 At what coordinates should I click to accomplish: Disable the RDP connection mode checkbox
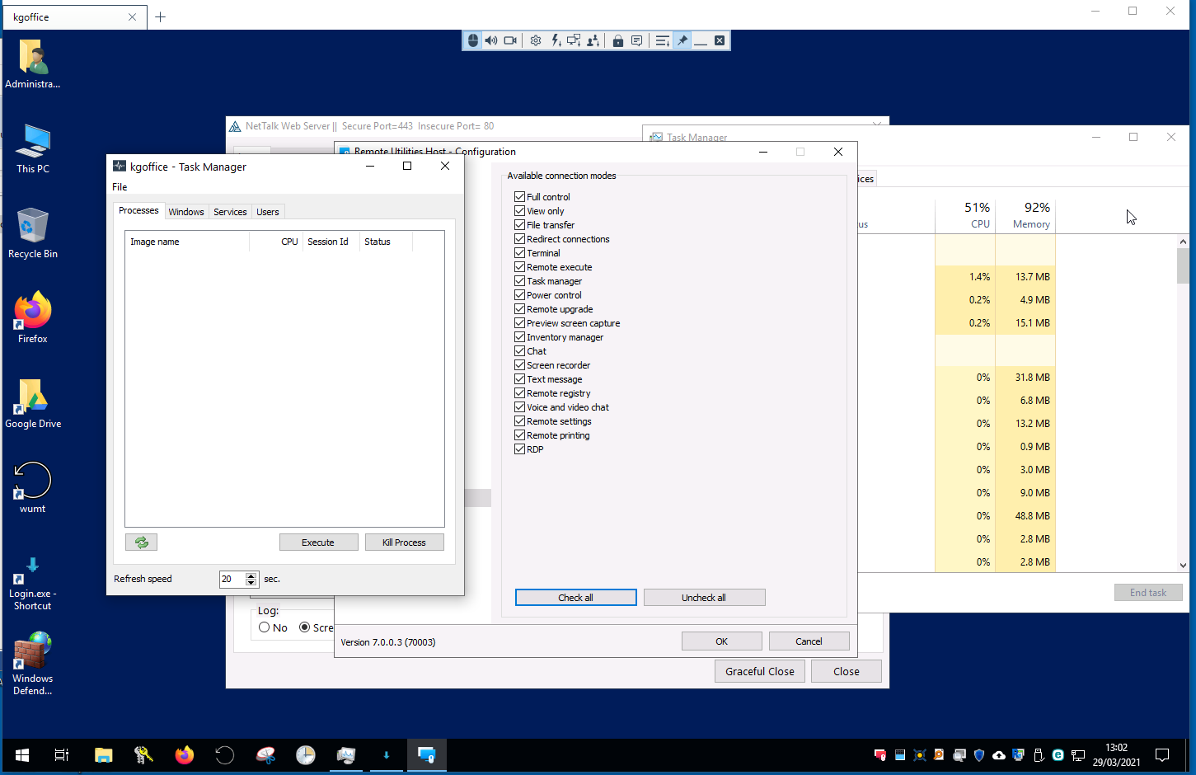[520, 449]
